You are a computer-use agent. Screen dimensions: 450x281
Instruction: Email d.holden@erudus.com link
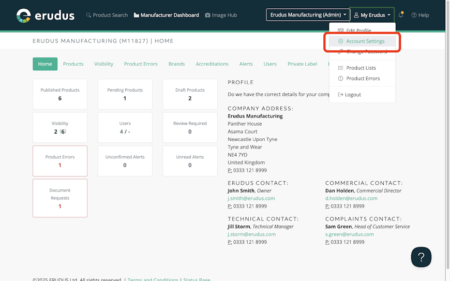tap(351, 198)
